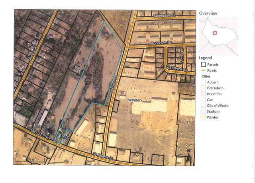Click the Roads legend label
This screenshot has height=183, width=255.
[x=212, y=70]
